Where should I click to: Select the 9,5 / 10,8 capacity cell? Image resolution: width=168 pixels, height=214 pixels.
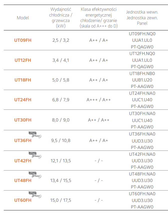pyautogui.click(x=61, y=140)
